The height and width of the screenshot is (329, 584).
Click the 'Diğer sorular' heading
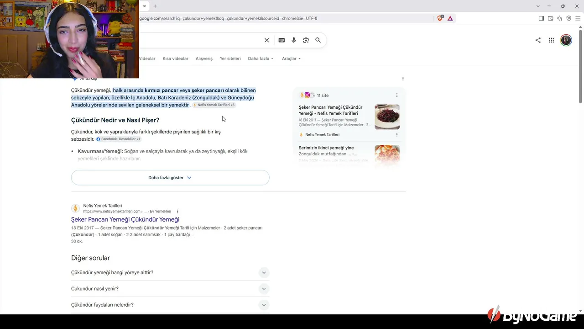click(x=90, y=258)
